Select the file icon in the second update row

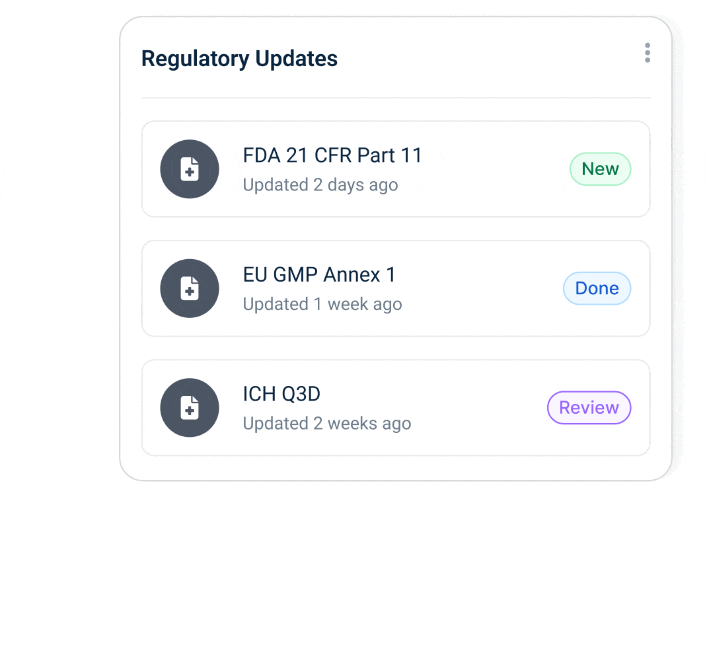pyautogui.click(x=190, y=288)
